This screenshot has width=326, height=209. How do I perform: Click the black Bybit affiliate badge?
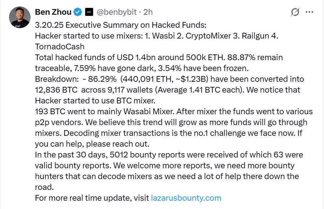click(x=89, y=12)
